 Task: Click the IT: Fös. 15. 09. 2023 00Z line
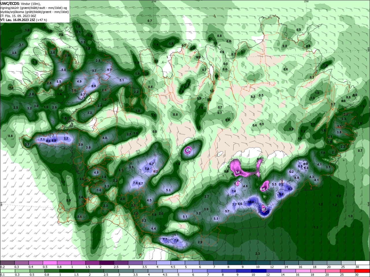click(18, 16)
